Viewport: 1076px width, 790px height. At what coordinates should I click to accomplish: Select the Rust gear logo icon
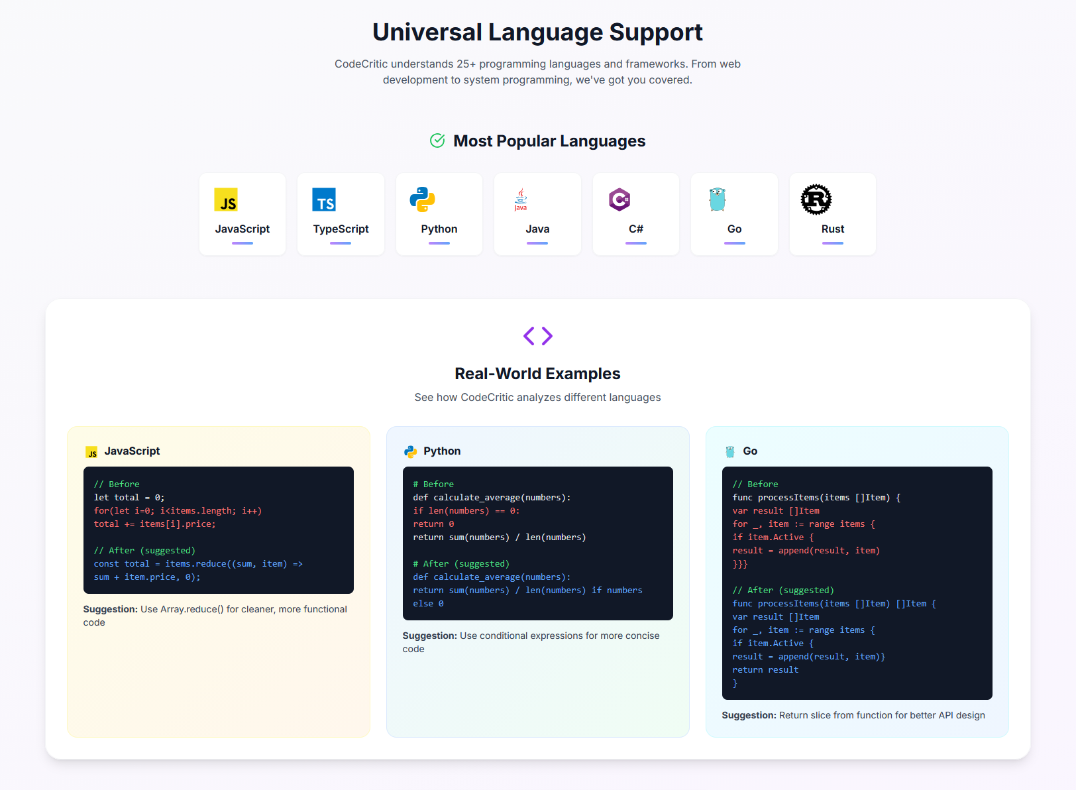815,199
